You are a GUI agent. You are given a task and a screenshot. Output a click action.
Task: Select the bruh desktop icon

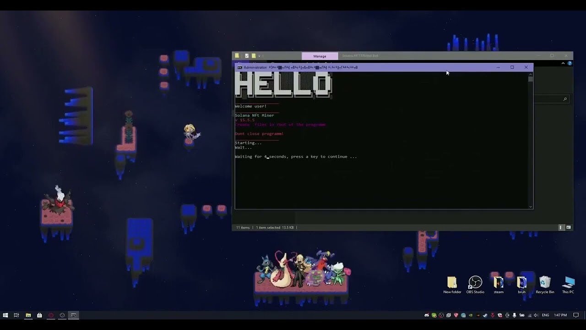[x=521, y=285]
